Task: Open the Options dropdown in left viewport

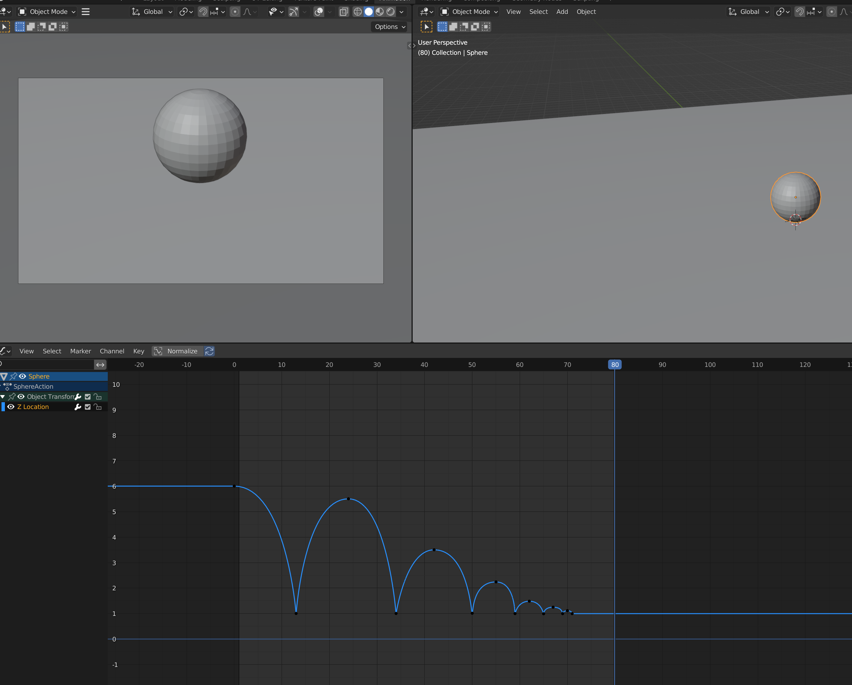Action: tap(390, 27)
